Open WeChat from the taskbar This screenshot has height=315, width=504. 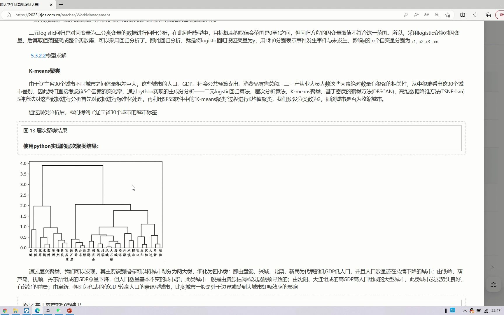point(59,311)
